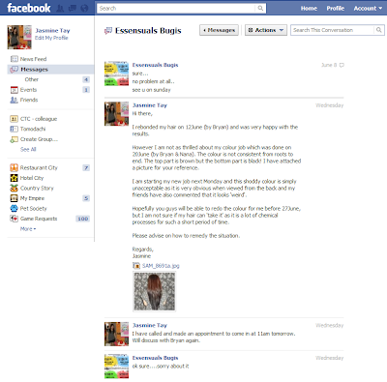Go to Profile in top bar

(336, 9)
